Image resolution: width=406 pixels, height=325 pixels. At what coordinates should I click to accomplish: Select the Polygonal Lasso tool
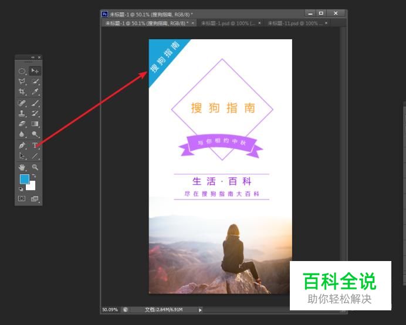[x=22, y=82]
